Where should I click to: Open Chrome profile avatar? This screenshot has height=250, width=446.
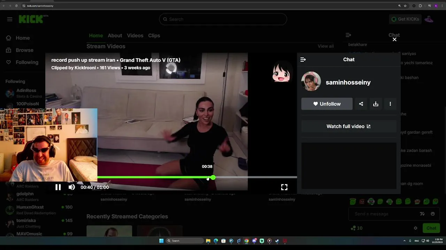coord(436,6)
